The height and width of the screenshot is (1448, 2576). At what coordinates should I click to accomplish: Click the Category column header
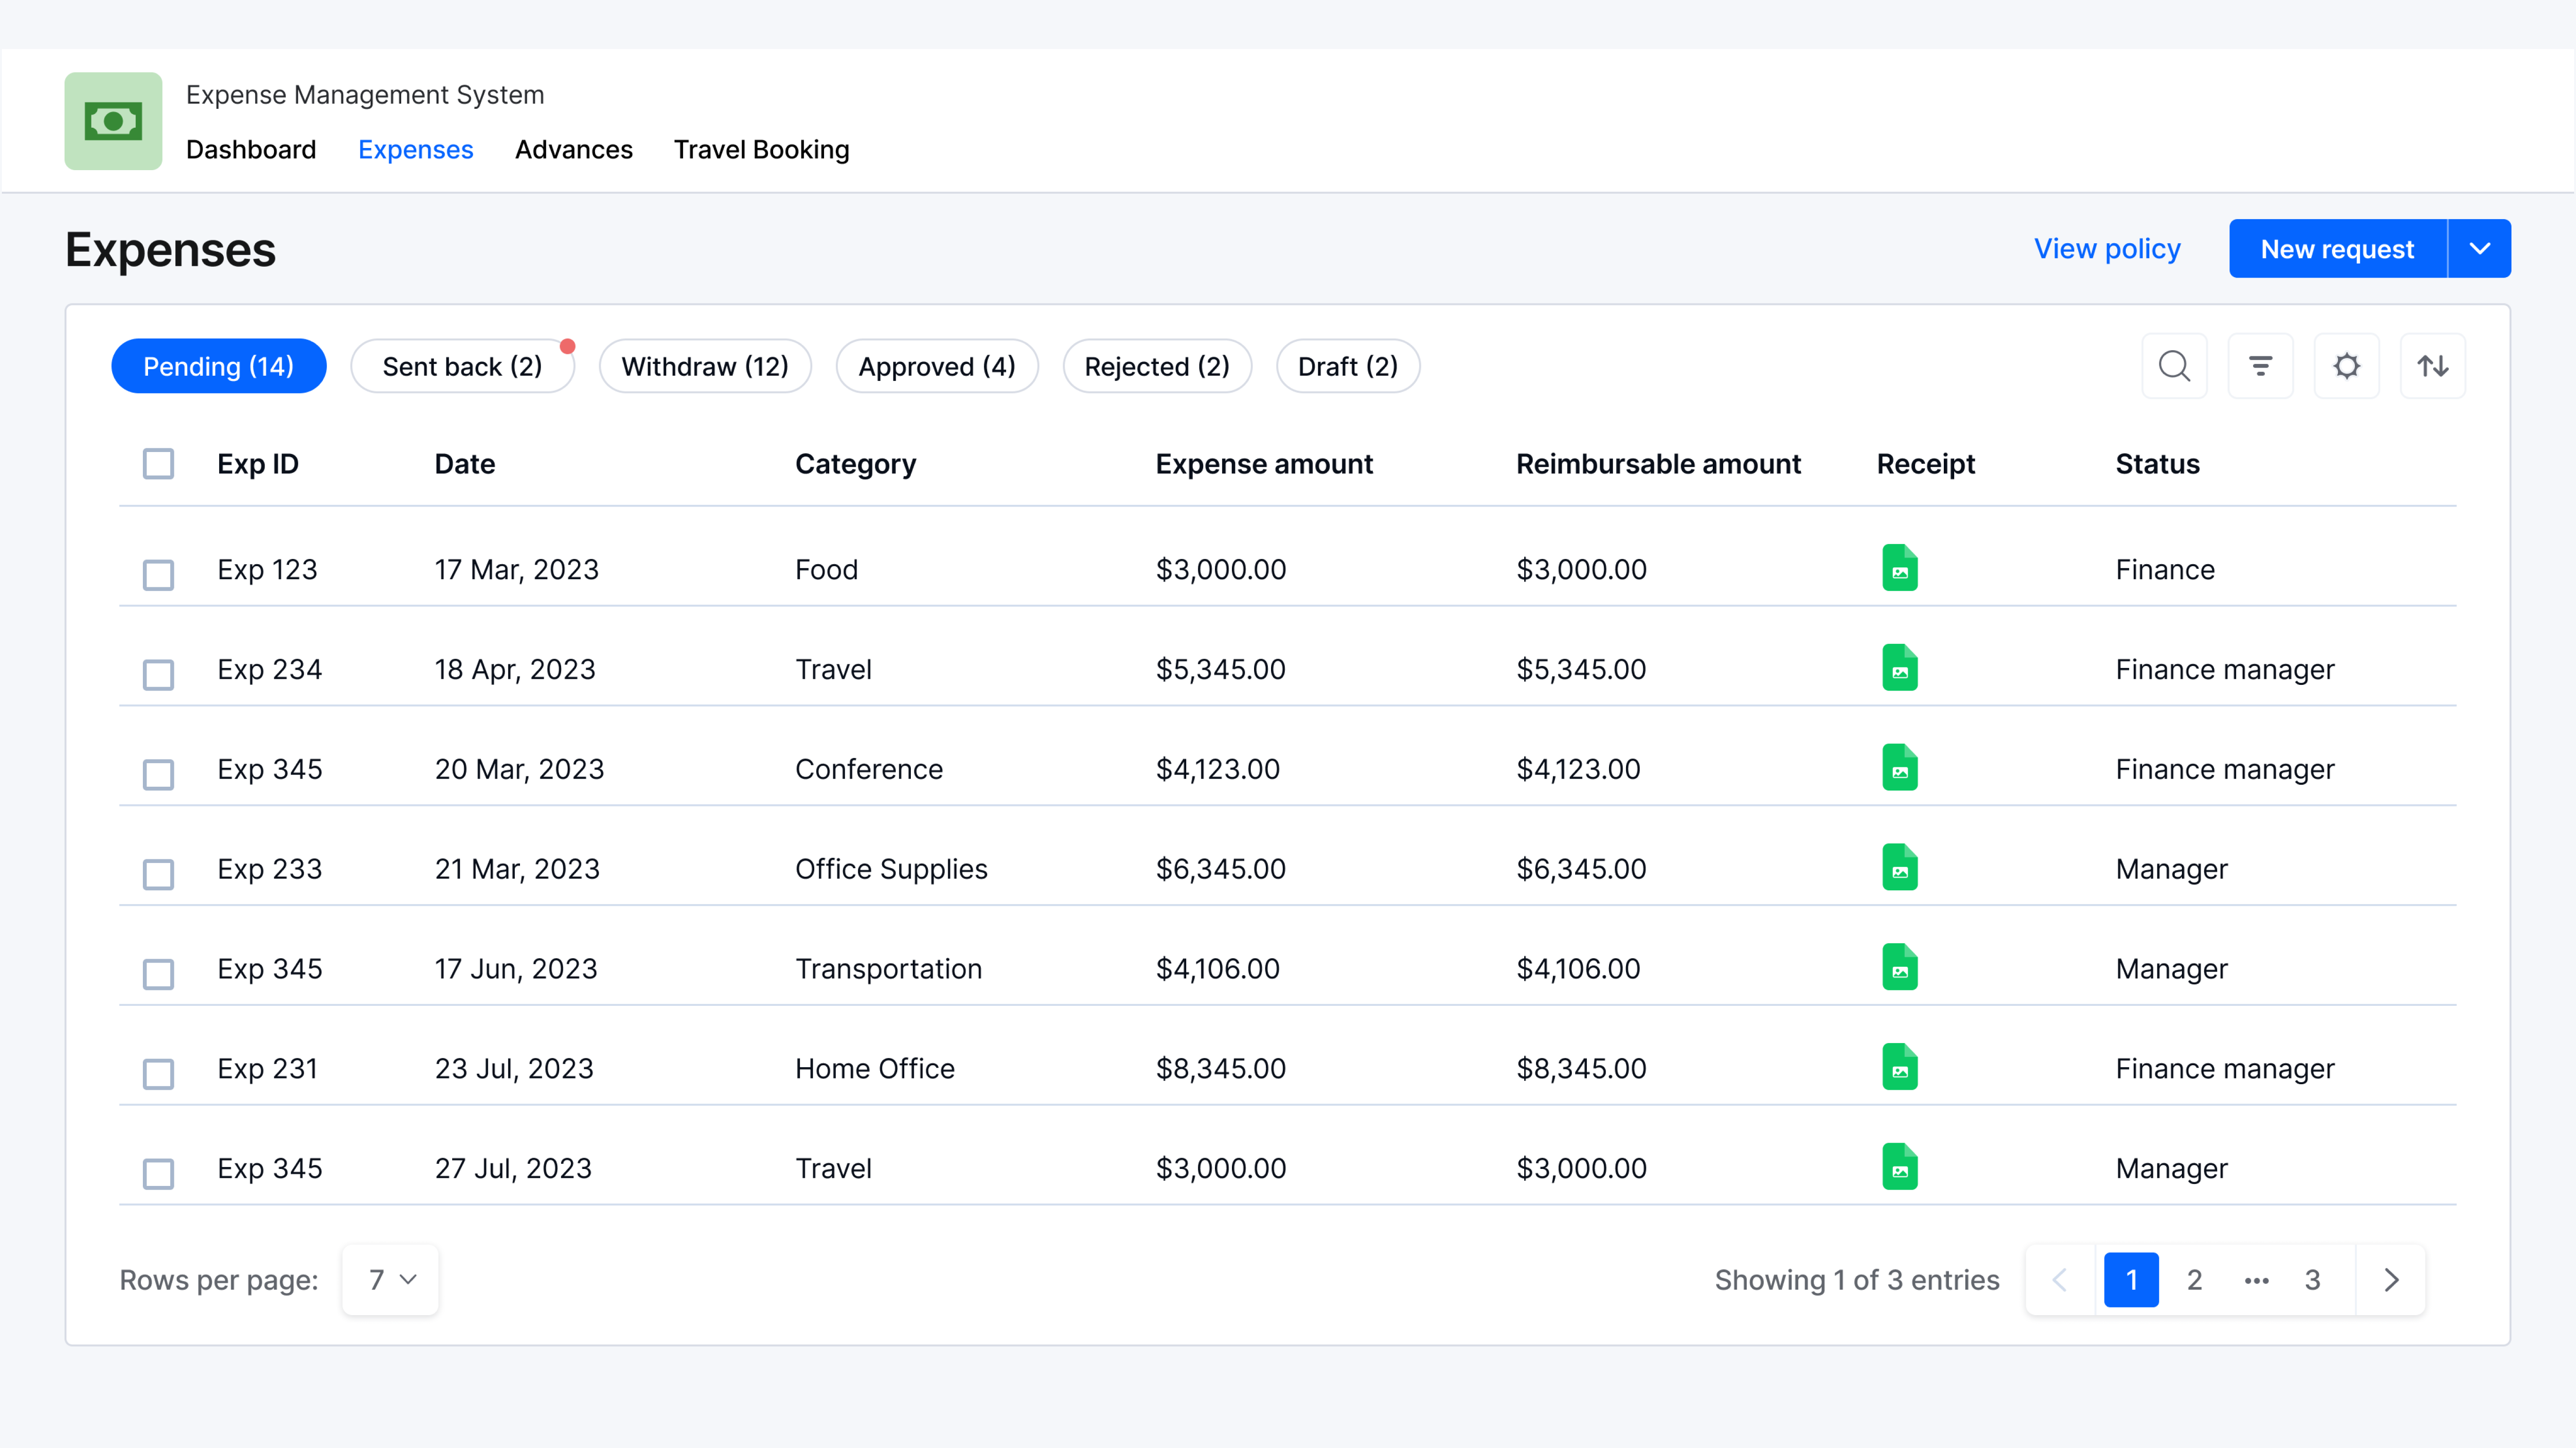pos(855,464)
